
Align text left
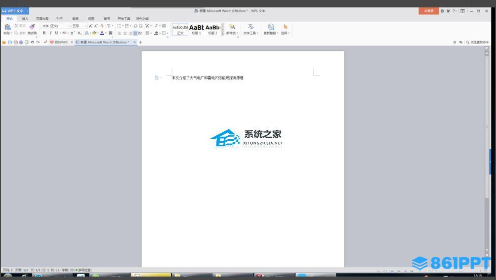point(120,33)
